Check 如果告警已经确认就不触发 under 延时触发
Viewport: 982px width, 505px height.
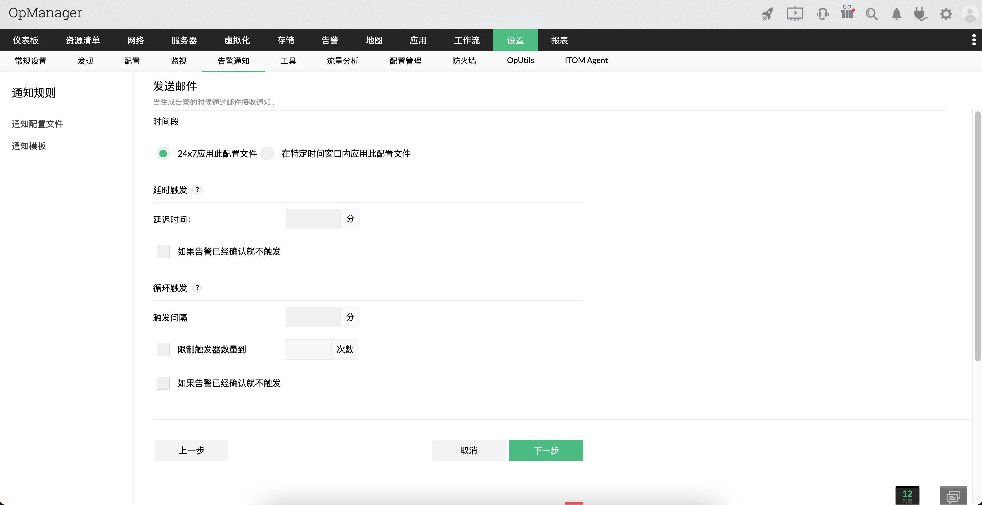pos(163,251)
